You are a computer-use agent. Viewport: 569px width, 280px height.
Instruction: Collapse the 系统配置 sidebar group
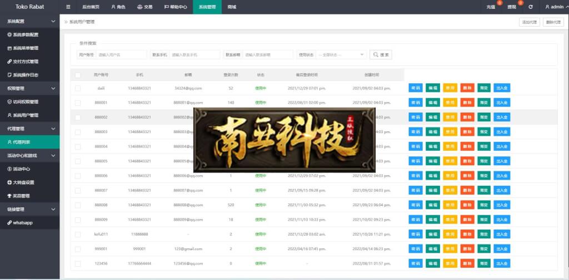pyautogui.click(x=30, y=22)
